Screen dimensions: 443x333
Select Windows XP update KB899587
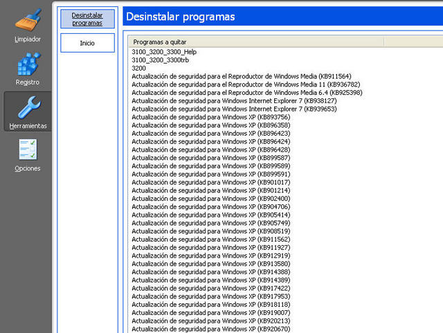[x=211, y=158]
